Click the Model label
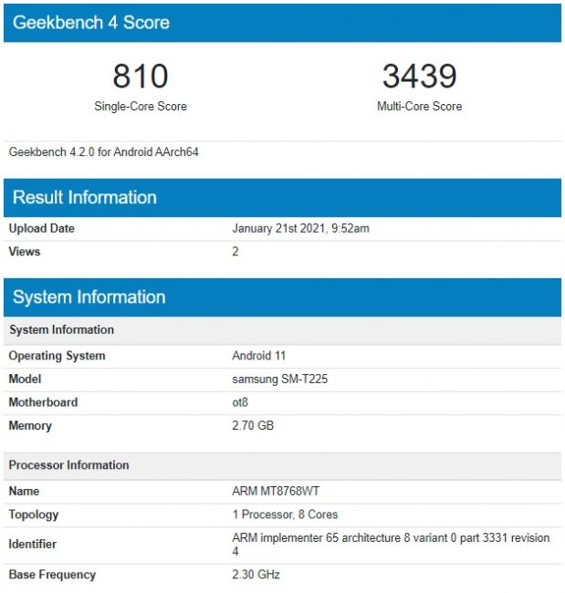The image size is (565, 593). 25,379
